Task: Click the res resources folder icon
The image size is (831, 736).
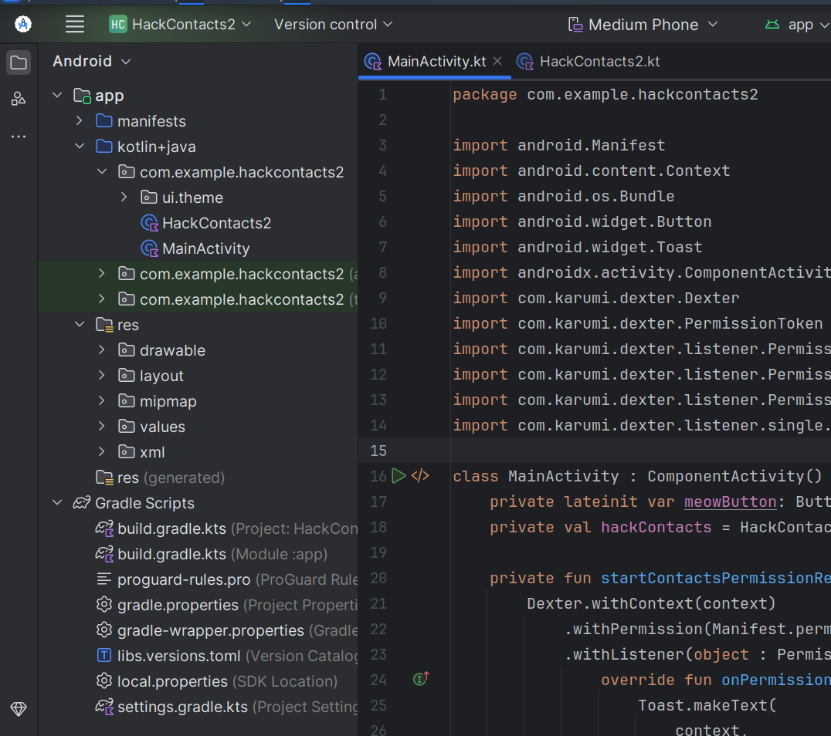Action: 104,325
